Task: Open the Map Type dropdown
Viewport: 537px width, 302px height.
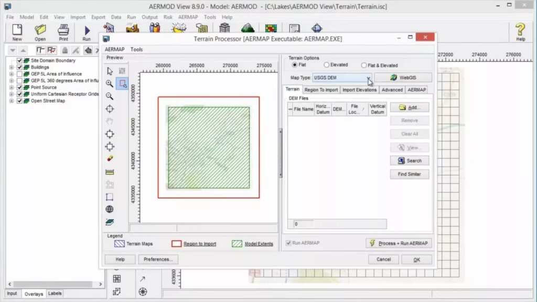Action: coord(369,78)
